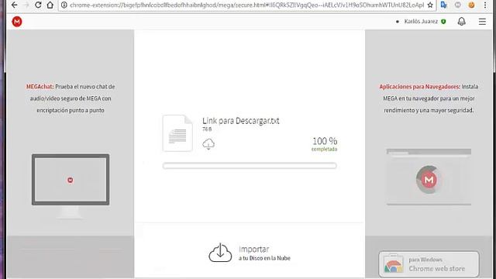496x279 pixels.
Task: Bookmark this page with the star icon
Action: point(430,5)
